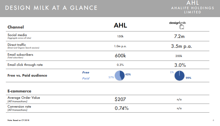Click the 600k email subscribers value
Image resolution: width=220 pixels, height=126 pixels.
[120, 56]
